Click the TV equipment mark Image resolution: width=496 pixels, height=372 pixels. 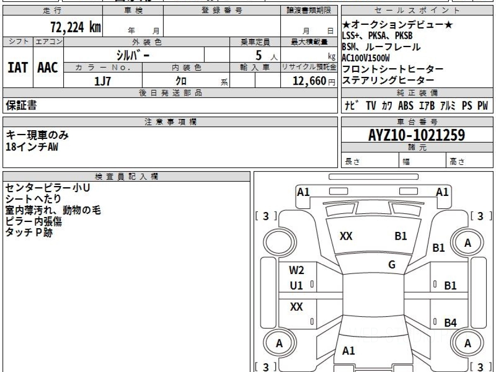click(371, 106)
